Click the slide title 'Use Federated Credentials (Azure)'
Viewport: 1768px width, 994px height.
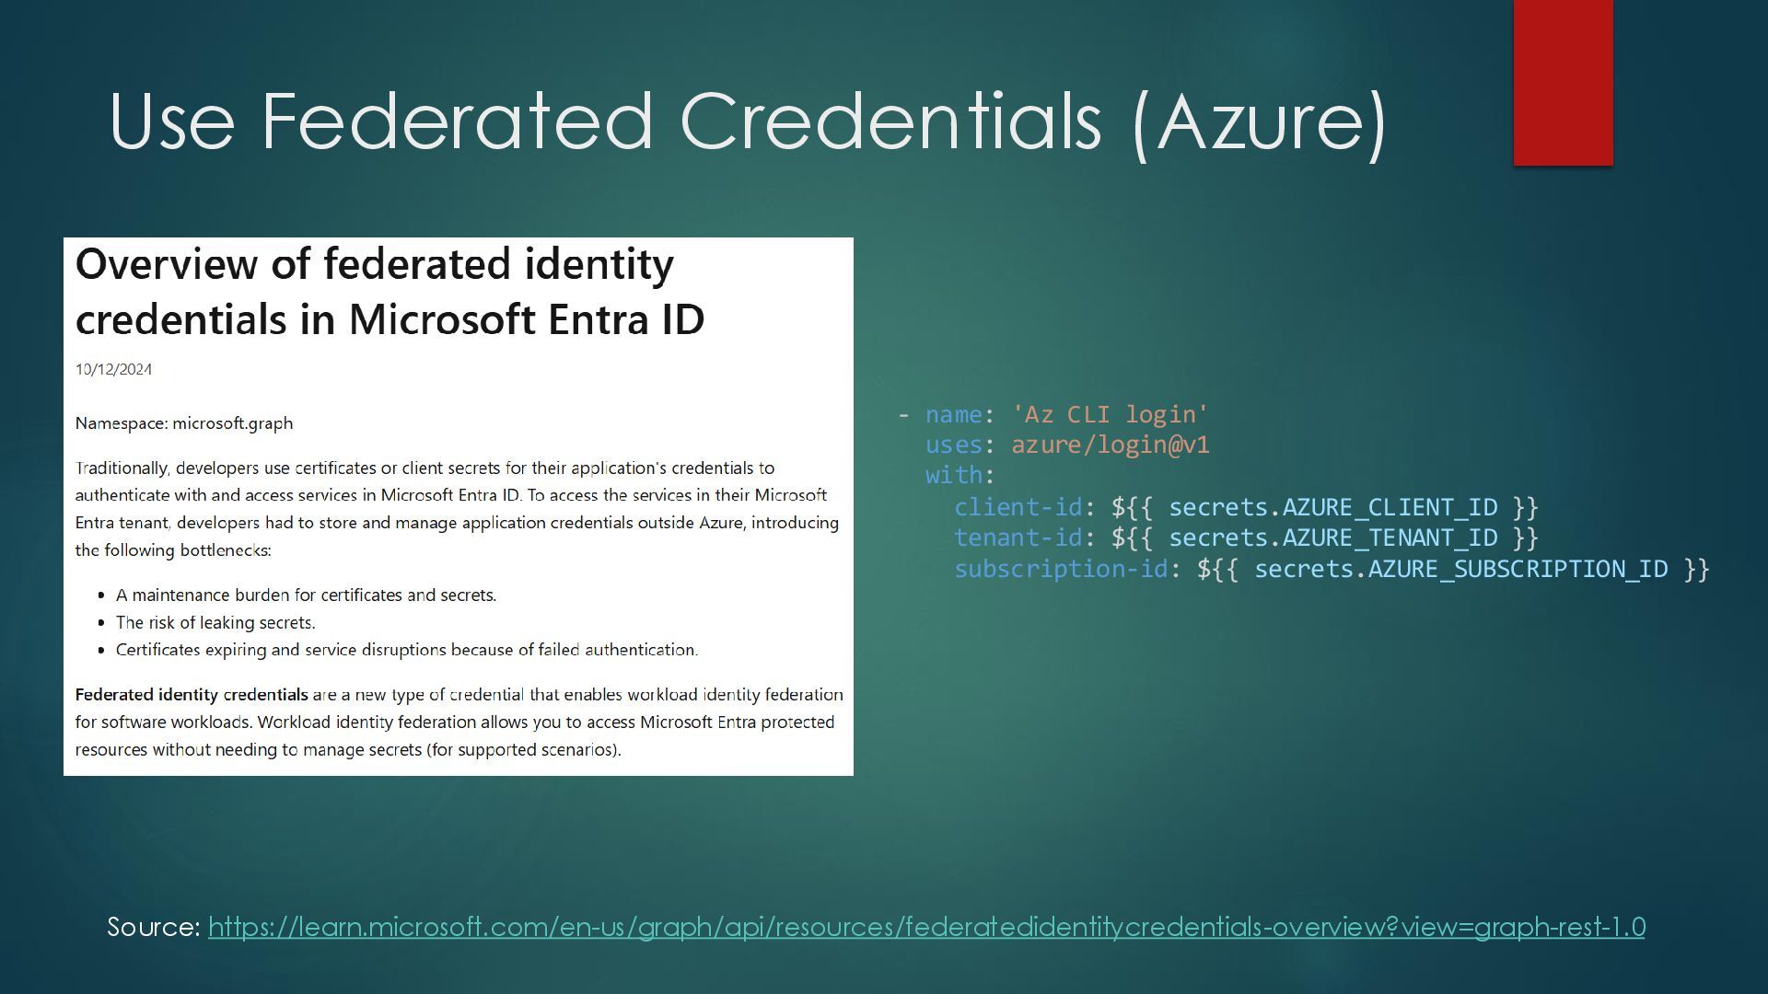pos(748,121)
